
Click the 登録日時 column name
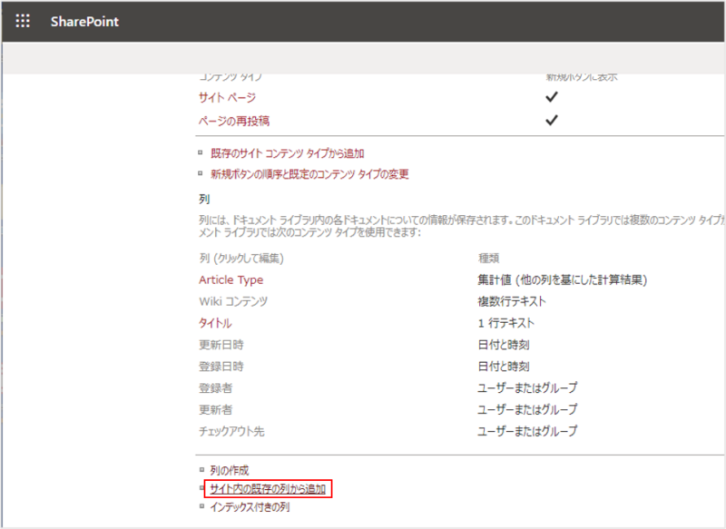221,367
